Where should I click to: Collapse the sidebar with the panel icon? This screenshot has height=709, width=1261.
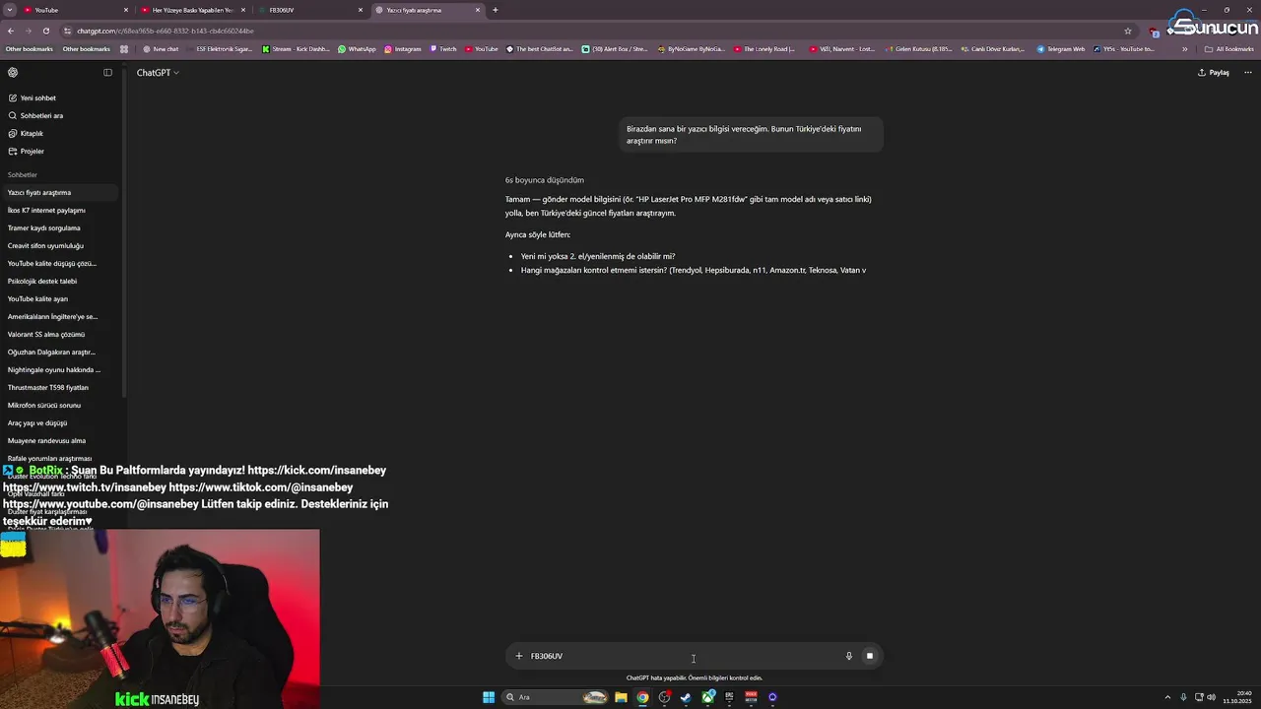click(x=107, y=72)
